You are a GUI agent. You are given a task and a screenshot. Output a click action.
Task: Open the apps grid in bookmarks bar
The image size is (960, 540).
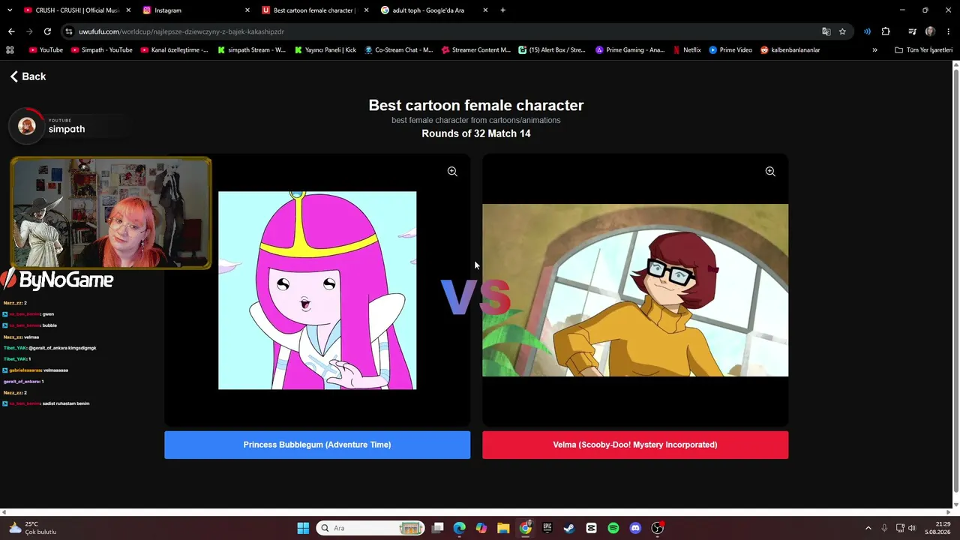pyautogui.click(x=10, y=50)
